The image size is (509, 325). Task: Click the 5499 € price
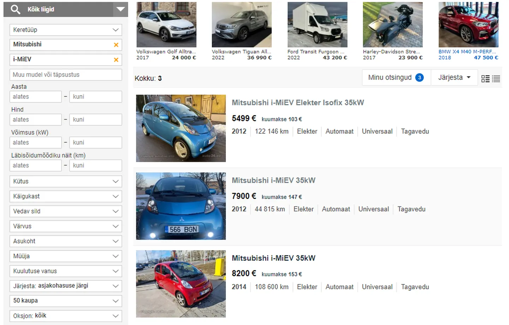[244, 119]
